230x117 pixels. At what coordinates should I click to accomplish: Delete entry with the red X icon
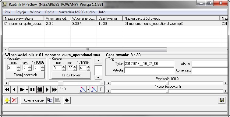coord(14,100)
